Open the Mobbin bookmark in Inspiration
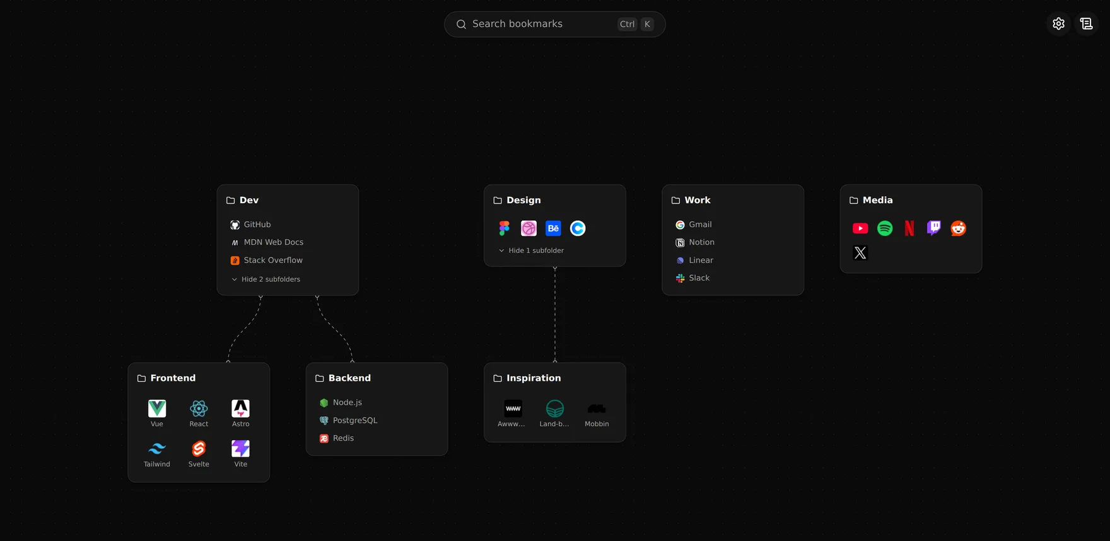This screenshot has height=541, width=1110. coord(597,414)
